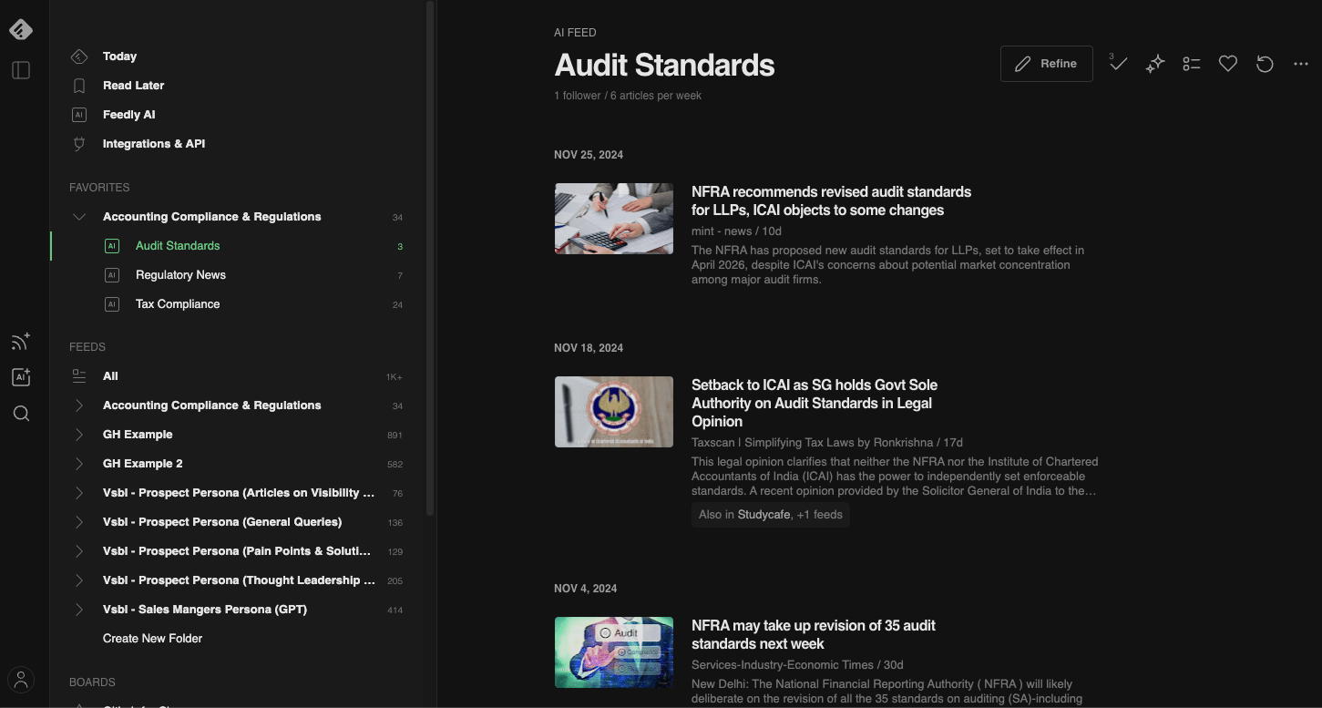The image size is (1322, 708).
Task: Click the All feeds list icon
Action: 79,376
